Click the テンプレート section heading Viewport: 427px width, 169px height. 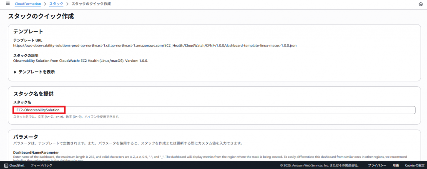coord(28,32)
